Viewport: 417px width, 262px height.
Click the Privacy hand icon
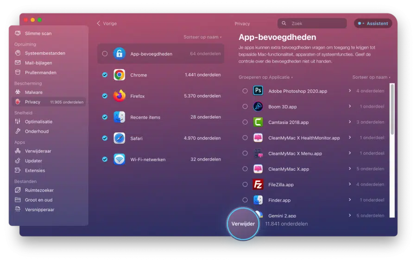(x=18, y=102)
